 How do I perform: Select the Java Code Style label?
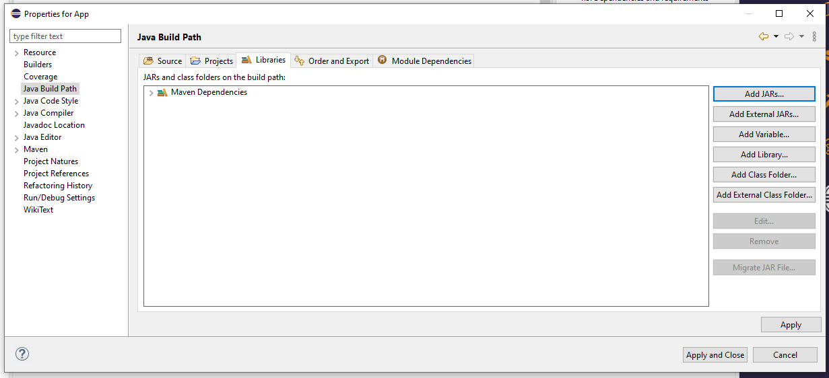51,101
